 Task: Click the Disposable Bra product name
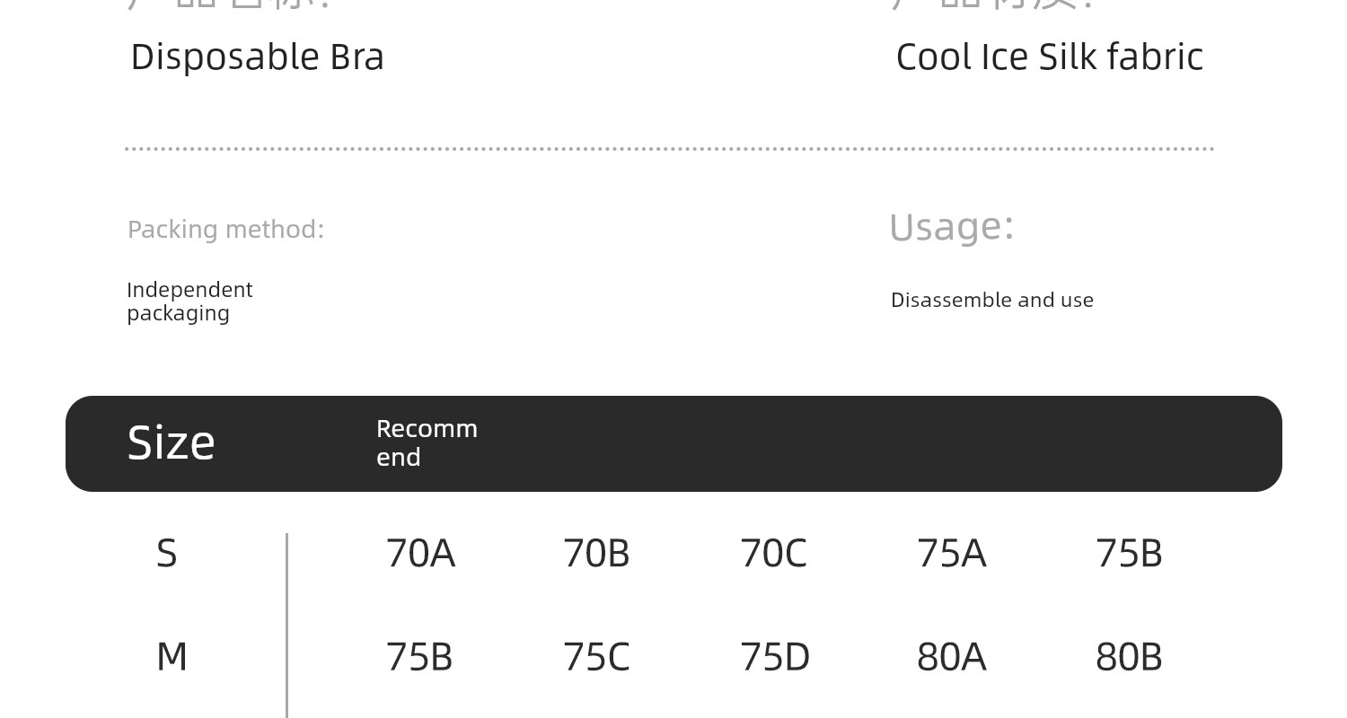(257, 57)
